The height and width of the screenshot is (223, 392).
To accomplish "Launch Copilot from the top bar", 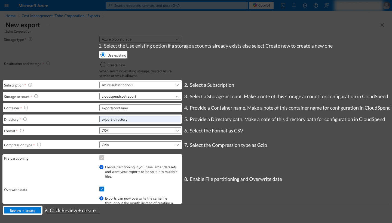I will [x=261, y=5].
